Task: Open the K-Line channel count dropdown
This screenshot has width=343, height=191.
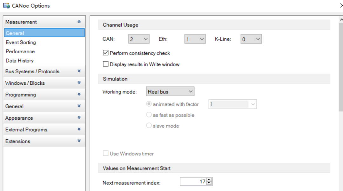Action: click(251, 39)
